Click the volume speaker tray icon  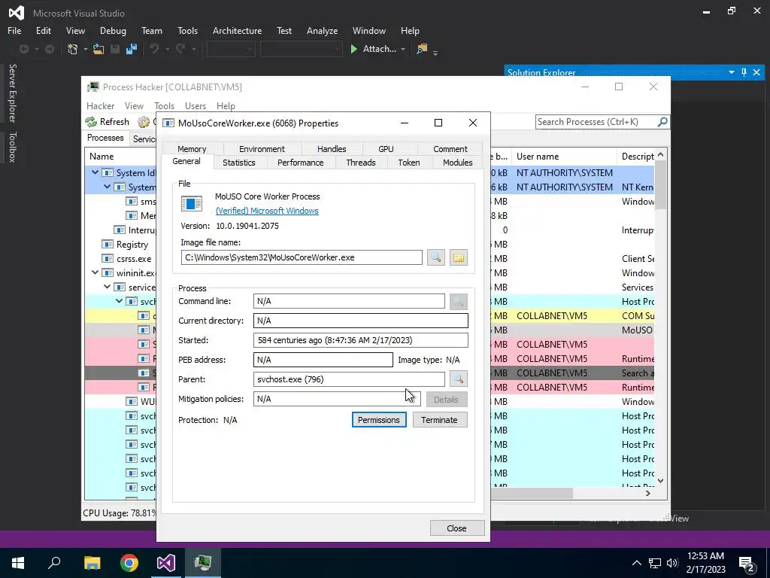point(672,563)
